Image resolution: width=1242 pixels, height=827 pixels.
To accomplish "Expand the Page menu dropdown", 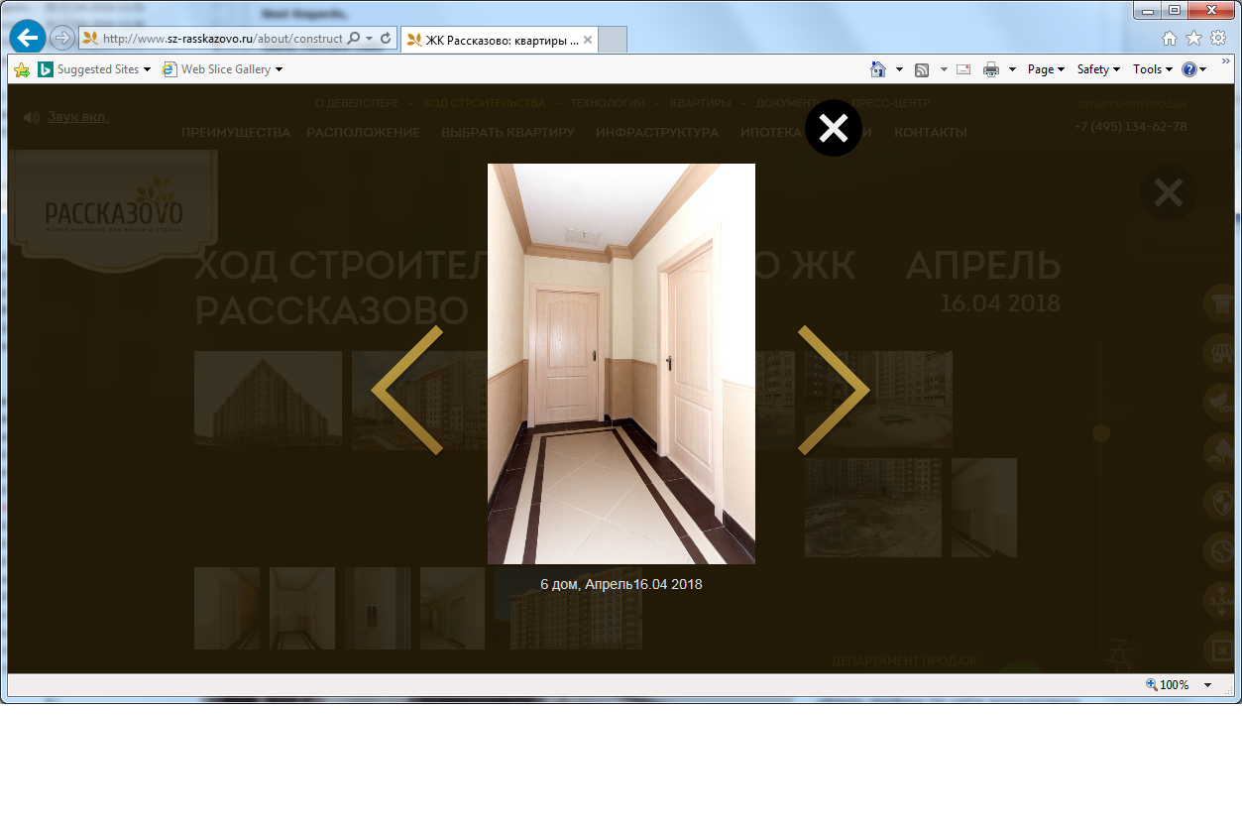I will click(1046, 69).
